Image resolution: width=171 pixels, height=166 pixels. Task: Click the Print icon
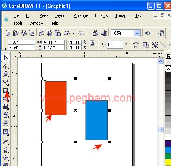pos(32,33)
